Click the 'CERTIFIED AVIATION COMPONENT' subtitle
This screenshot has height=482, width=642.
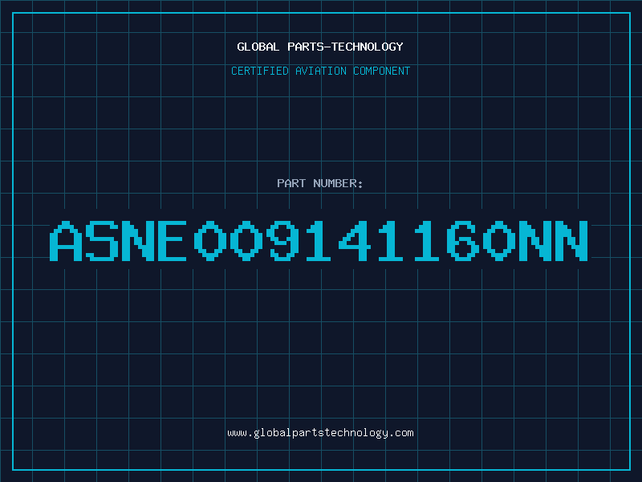point(320,71)
